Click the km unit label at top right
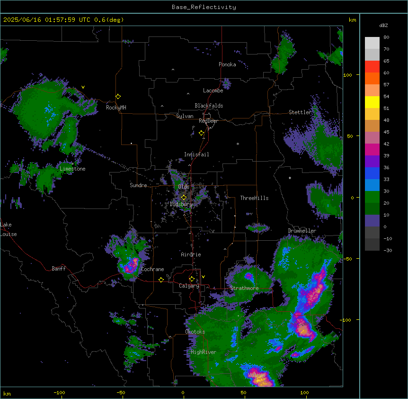This screenshot has width=408, height=399. click(352, 20)
